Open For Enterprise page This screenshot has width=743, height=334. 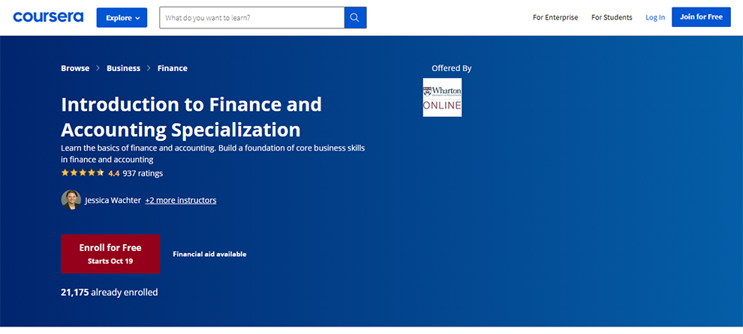click(555, 17)
